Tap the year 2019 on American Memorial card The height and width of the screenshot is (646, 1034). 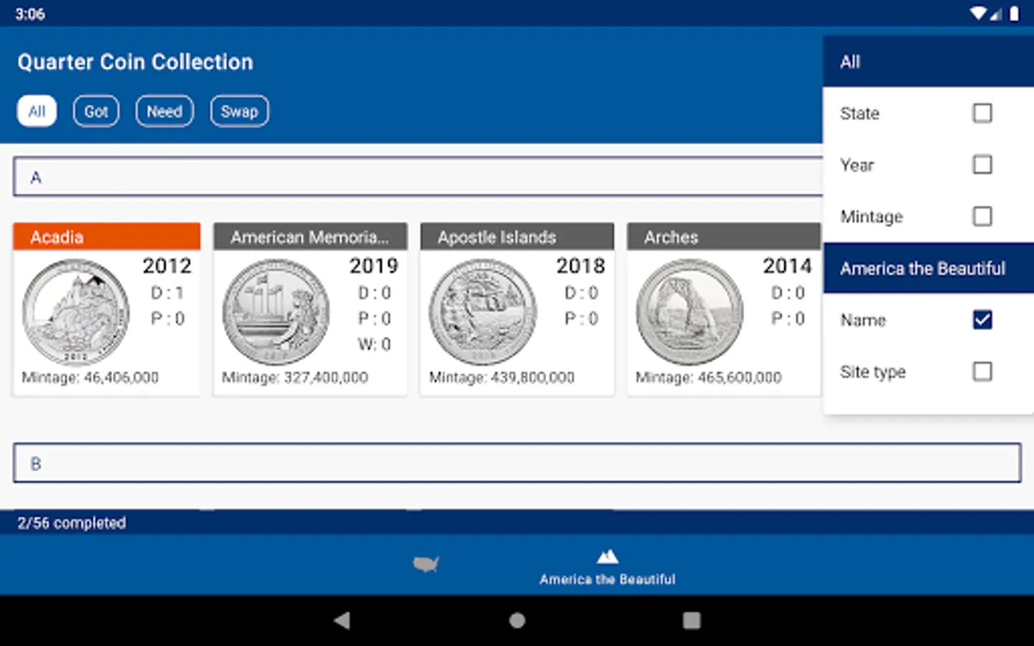point(374,266)
